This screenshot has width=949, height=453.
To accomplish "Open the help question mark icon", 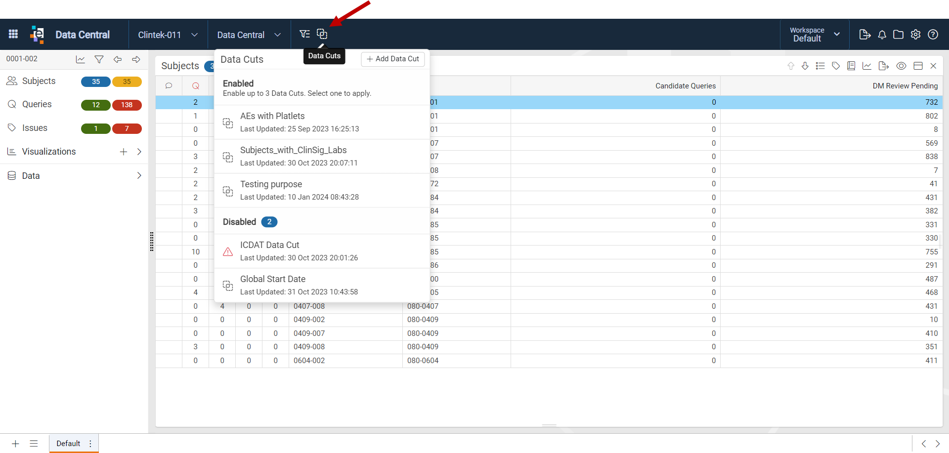I will click(x=933, y=35).
